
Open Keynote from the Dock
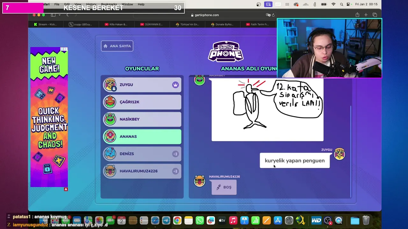[x=244, y=220]
